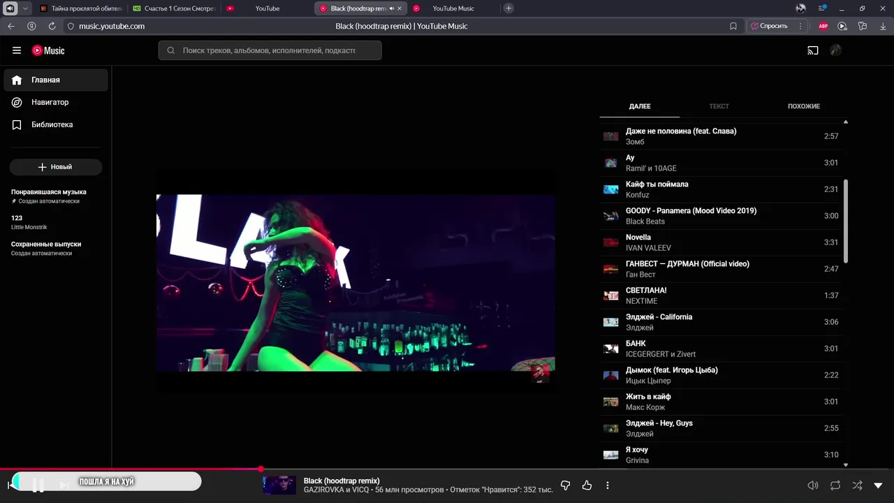Screen dimensions: 894x503
Task: Open Библиотека in the sidebar
Action: click(56, 124)
